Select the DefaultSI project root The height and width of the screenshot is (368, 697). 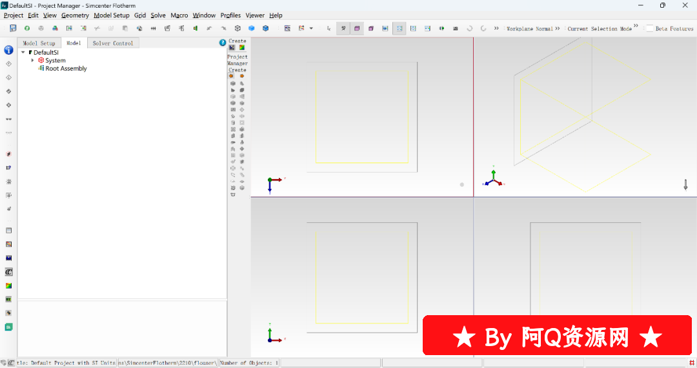[46, 52]
